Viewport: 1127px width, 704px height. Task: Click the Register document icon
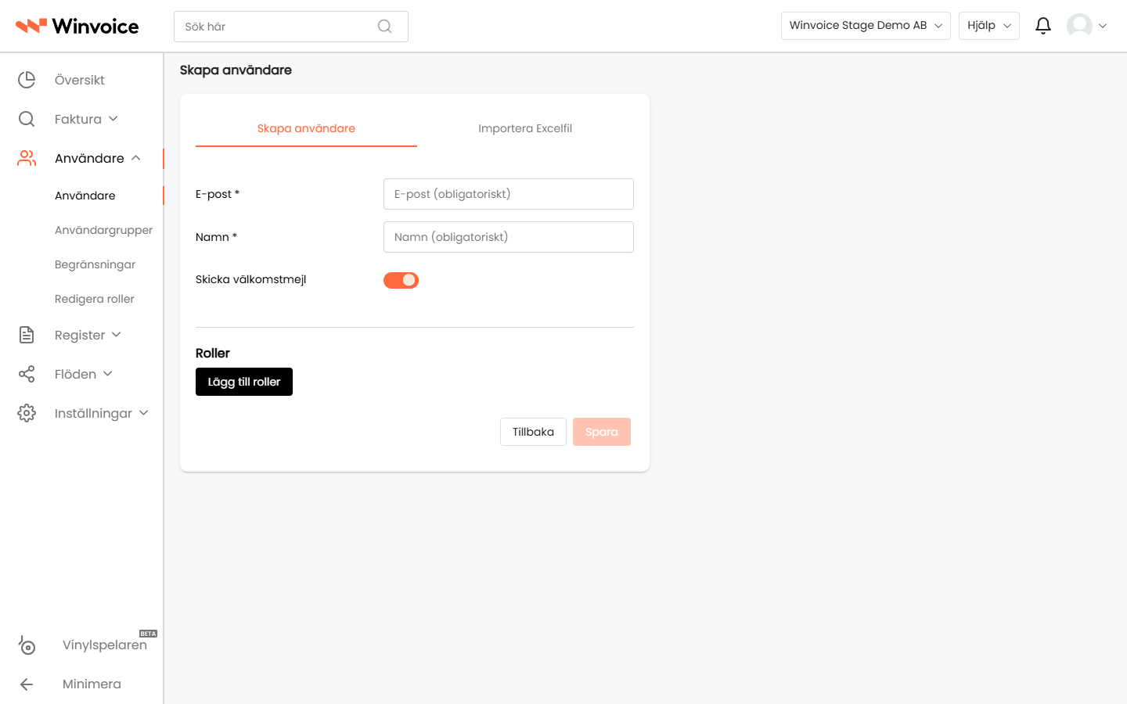(x=27, y=335)
